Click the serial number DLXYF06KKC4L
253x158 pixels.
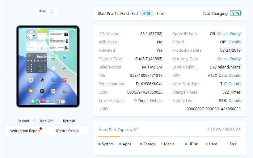click(149, 84)
